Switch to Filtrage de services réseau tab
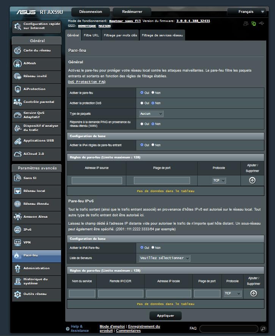This screenshot has width=275, height=336. (x=162, y=35)
